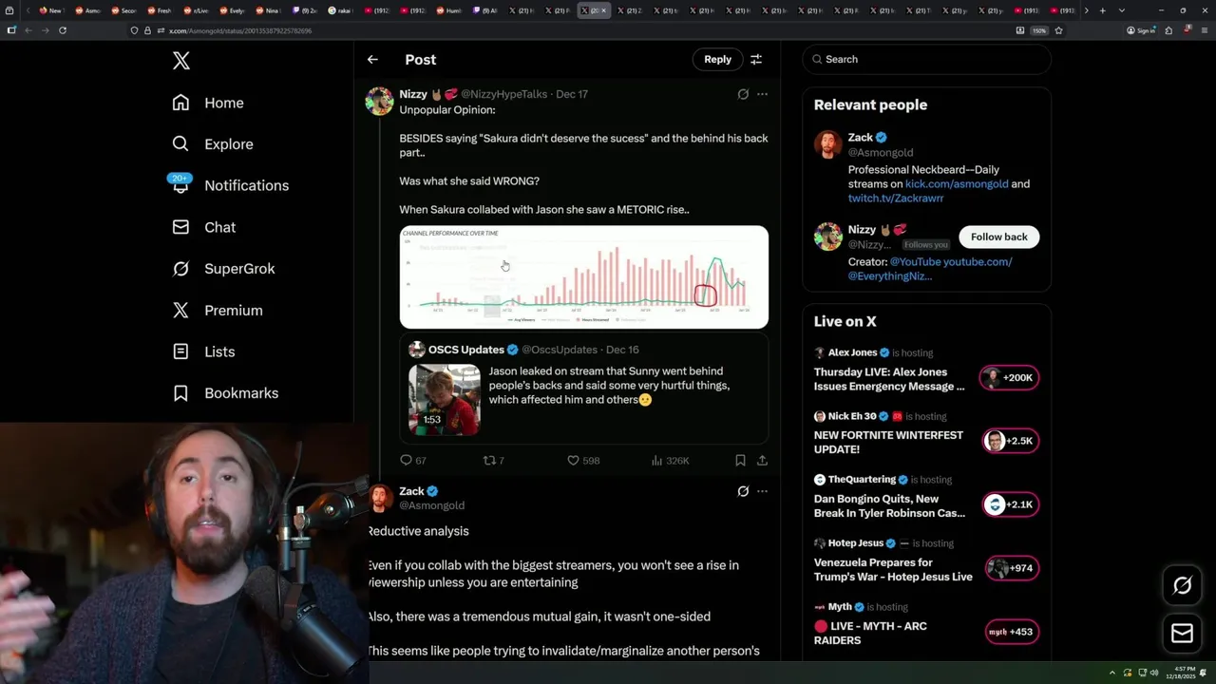Click the +974 listeners badge
The width and height of the screenshot is (1216, 684).
pyautogui.click(x=1012, y=568)
